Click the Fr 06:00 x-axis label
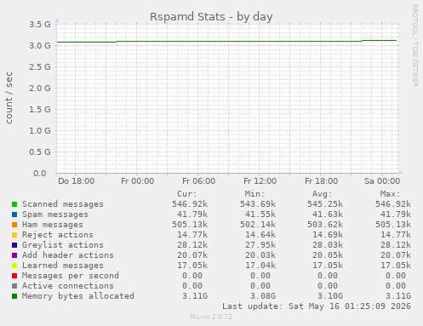This screenshot has height=326, width=423. point(199,181)
